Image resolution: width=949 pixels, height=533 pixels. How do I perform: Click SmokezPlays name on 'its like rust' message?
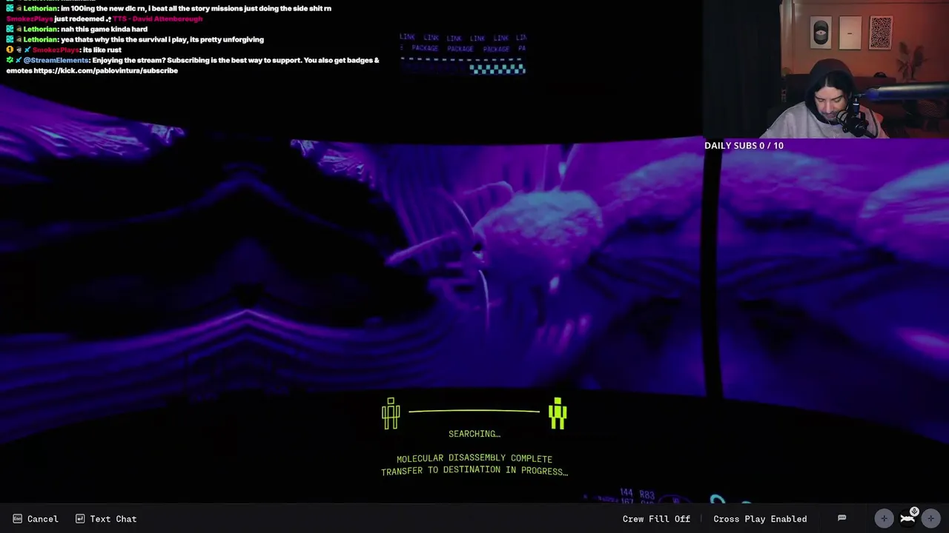point(56,50)
